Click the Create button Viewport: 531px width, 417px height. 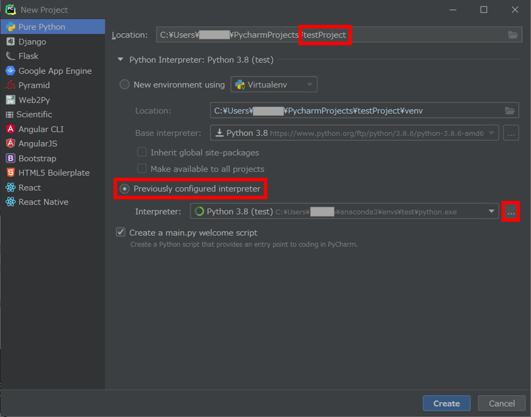pyautogui.click(x=447, y=404)
